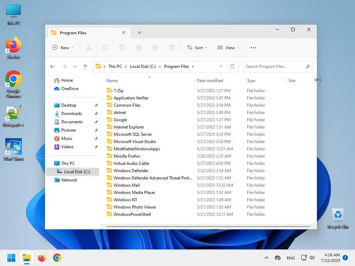The width and height of the screenshot is (355, 266).
Task: Open Downloads in the navigation pane
Action: 71,114
